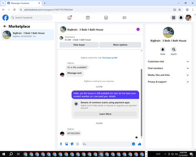Click the listing header BigBrain - 3 Beds 1 Bath House

tap(85, 30)
